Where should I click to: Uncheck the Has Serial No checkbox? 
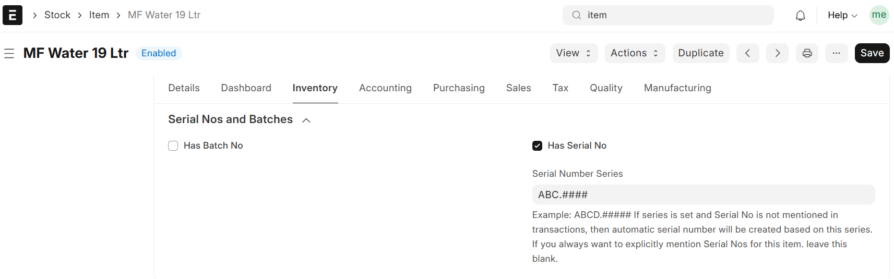[x=537, y=146]
